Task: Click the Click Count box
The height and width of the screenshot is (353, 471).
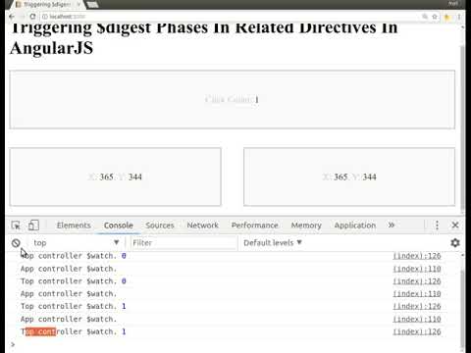Action: (x=232, y=99)
